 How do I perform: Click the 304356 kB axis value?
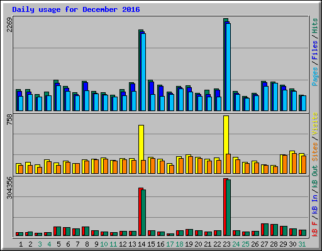pyautogui.click(x=9, y=188)
